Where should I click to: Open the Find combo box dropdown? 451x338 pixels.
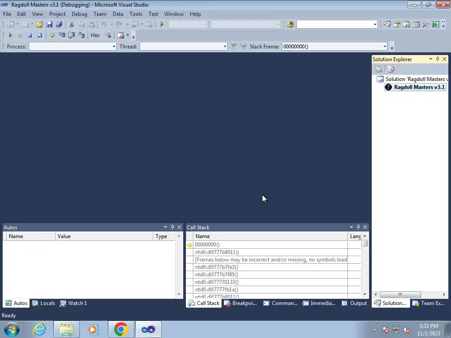click(x=375, y=25)
